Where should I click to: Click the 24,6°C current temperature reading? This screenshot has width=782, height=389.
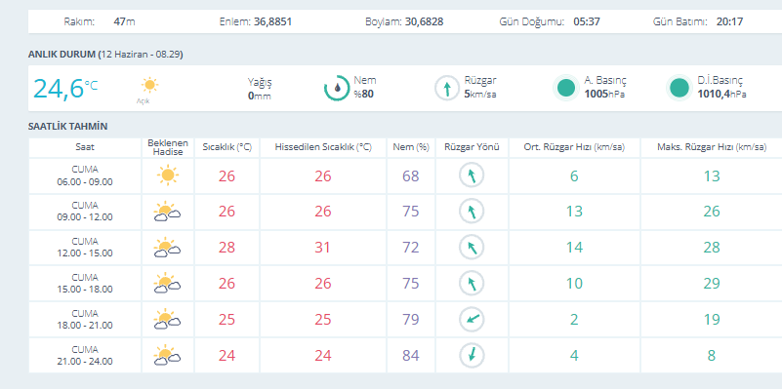[x=65, y=88]
